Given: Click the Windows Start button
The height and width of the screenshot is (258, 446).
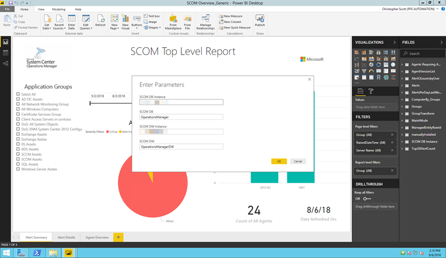Looking at the screenshot, I should coord(6,252).
